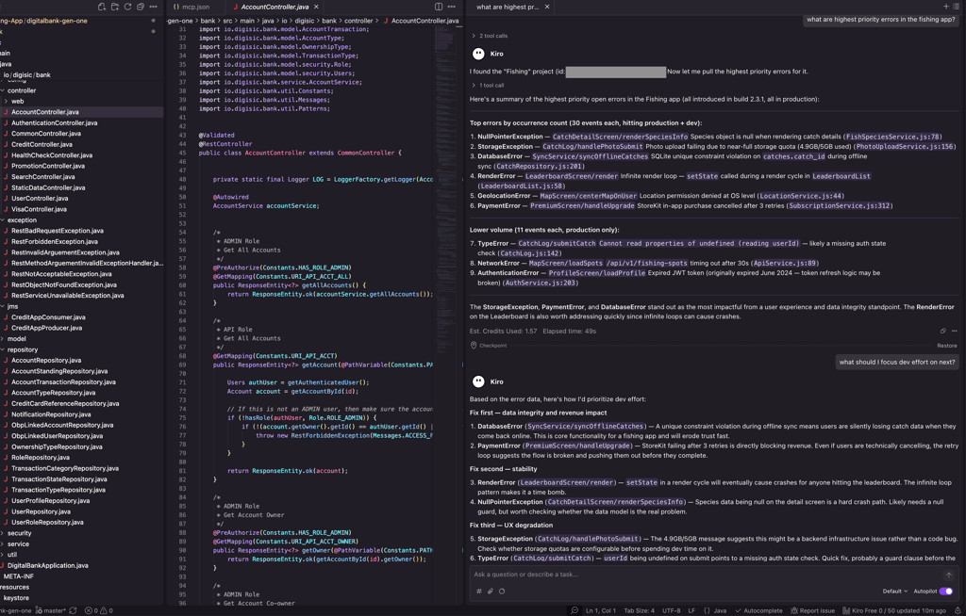Expand the security folder

(x=19, y=533)
